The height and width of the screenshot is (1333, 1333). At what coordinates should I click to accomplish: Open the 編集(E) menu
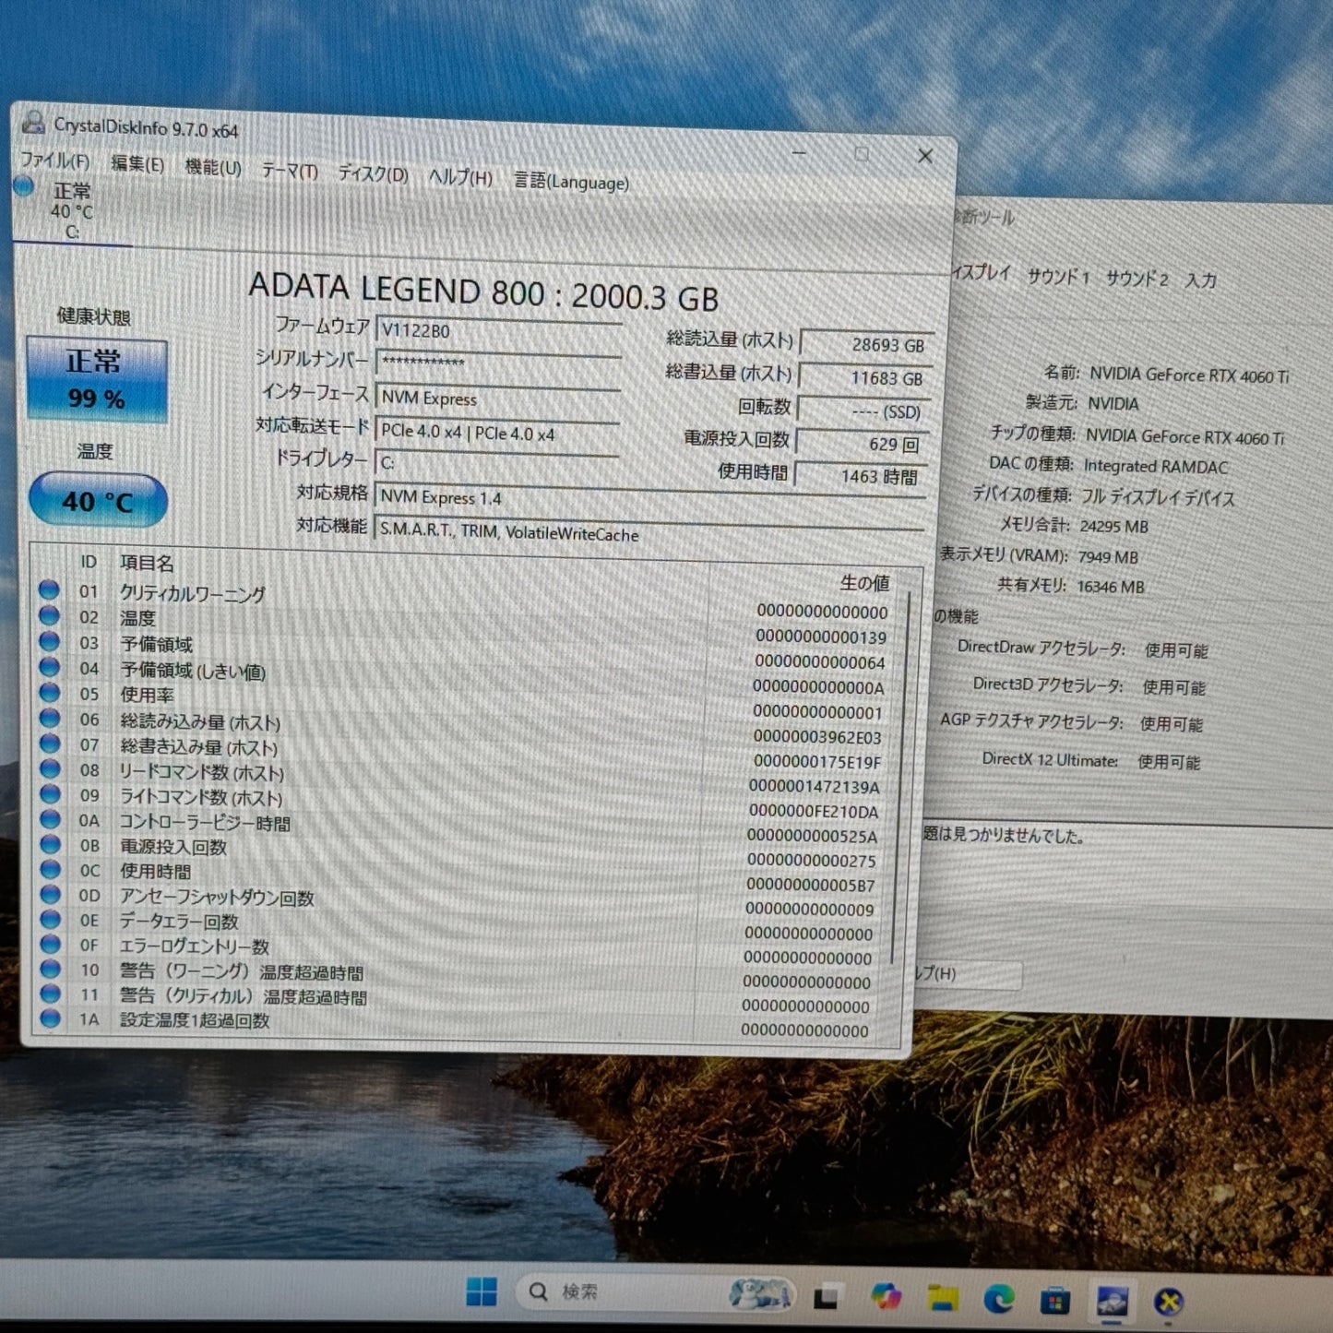(137, 164)
